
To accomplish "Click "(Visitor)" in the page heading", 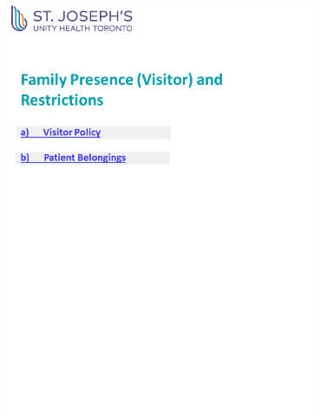I will pyautogui.click(x=165, y=80).
